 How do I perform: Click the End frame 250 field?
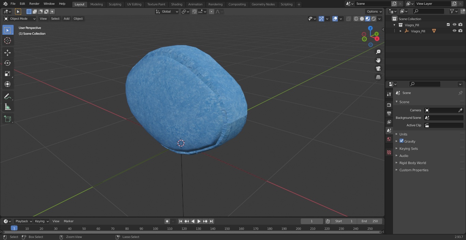pyautogui.click(x=370, y=221)
